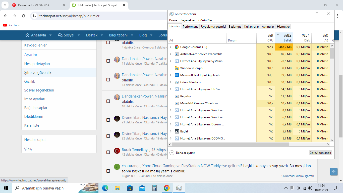This screenshot has width=343, height=193.
Task: Open the Görüntüle menu
Action: tap(205, 20)
